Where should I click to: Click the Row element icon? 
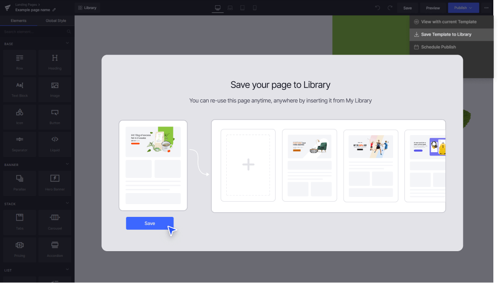(x=19, y=58)
